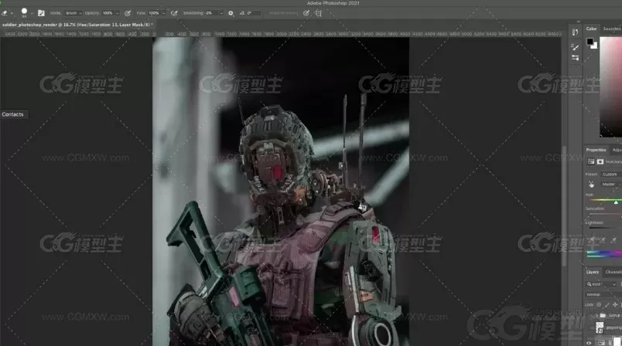Open the Master channel dropdown
The image size is (622, 346).
(x=610, y=184)
